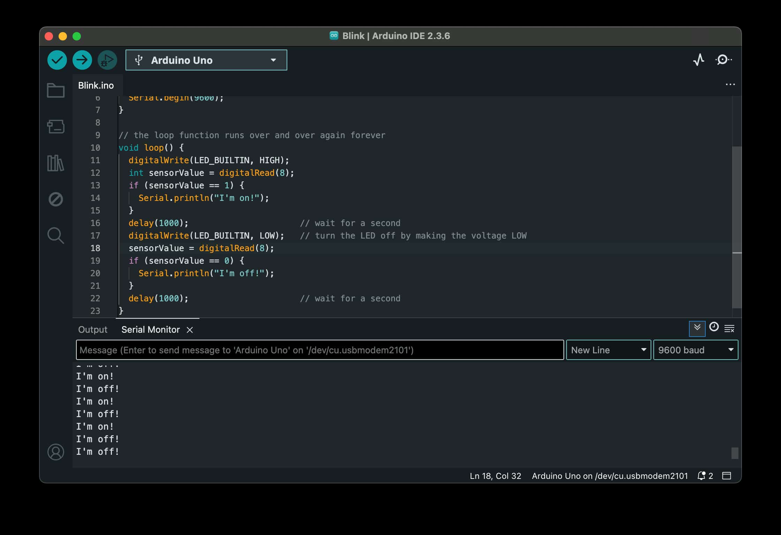Expand the 9600 baud rate dropdown
The image size is (781, 535).
(695, 350)
